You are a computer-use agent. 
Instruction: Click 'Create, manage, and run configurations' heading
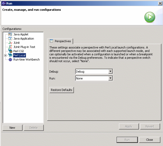point(32,10)
